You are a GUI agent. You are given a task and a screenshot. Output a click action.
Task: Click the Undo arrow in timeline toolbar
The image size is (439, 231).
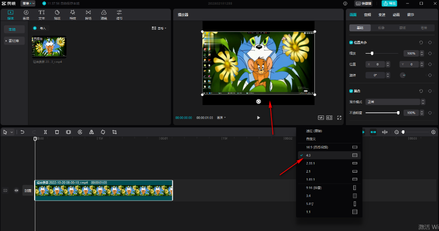22,132
